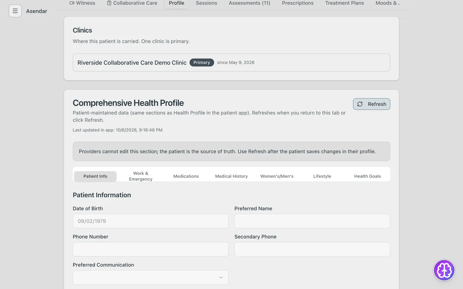Click the brain assistant floating icon
Image resolution: width=463 pixels, height=289 pixels.
click(444, 270)
